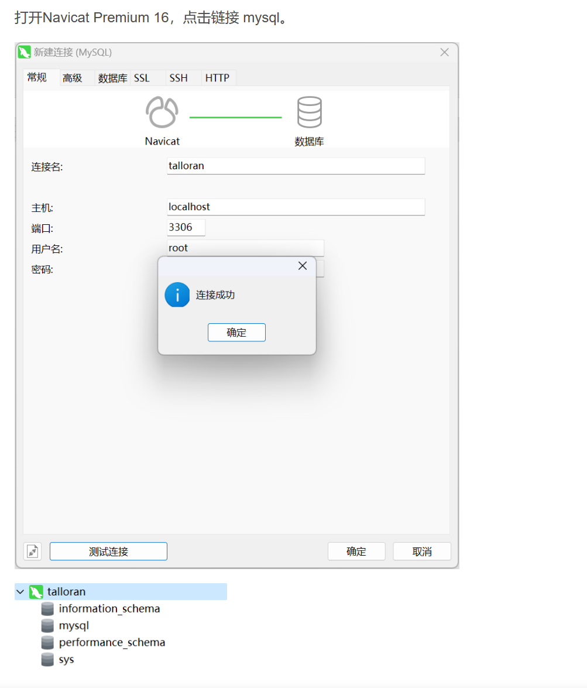Select the mysql database in the tree
Image resolution: width=587 pixels, height=688 pixels.
[74, 626]
